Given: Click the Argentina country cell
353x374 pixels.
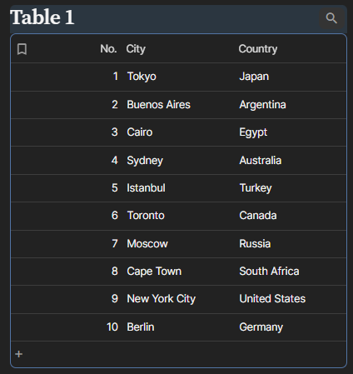Looking at the screenshot, I should [262, 105].
